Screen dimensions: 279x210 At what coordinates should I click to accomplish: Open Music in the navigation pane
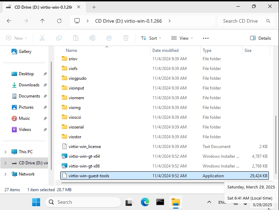coord(21,118)
